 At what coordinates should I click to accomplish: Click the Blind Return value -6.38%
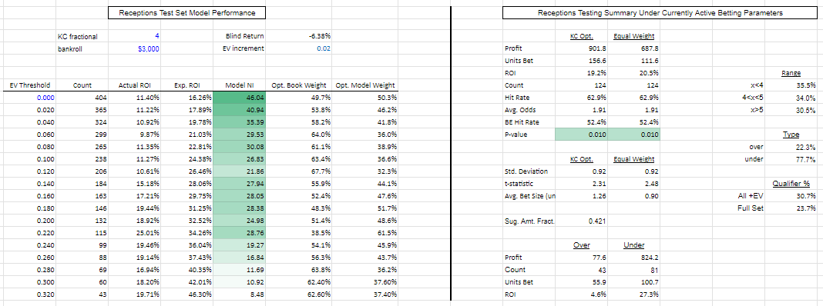click(305, 37)
